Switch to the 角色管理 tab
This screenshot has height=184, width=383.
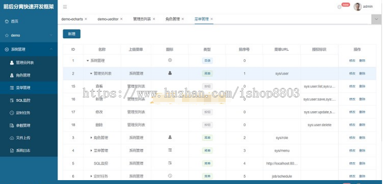pyautogui.click(x=173, y=19)
